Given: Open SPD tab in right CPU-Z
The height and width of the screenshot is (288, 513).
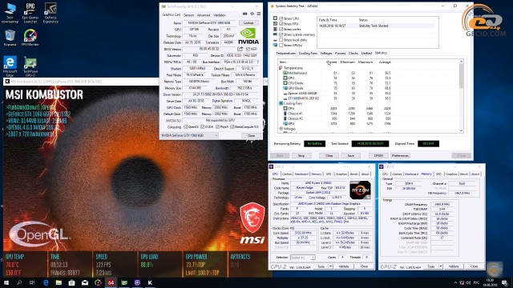Looking at the screenshot, I should tap(438, 174).
